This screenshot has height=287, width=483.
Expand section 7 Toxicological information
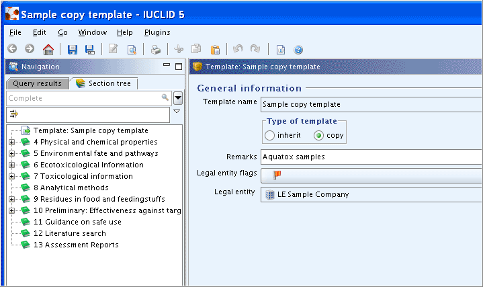pos(11,176)
